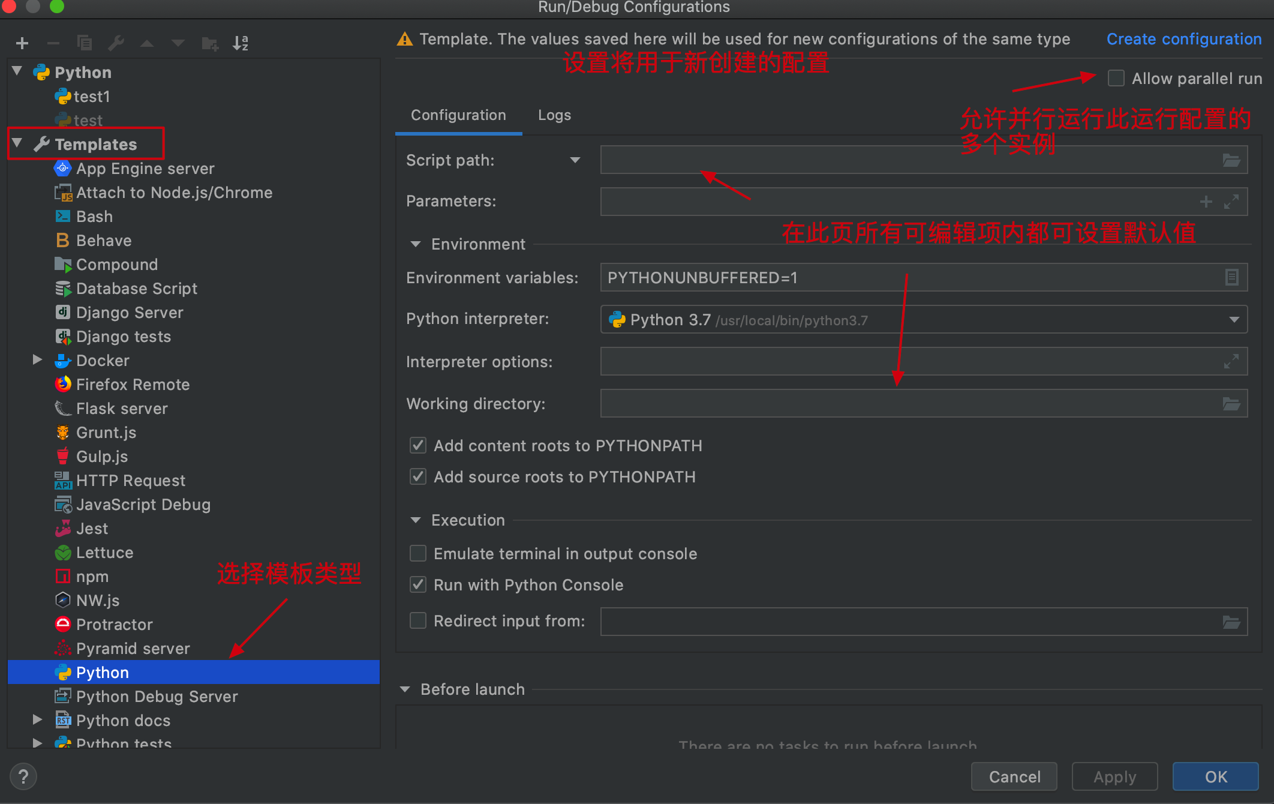Click folder browse icon for Working directory

(x=1231, y=404)
